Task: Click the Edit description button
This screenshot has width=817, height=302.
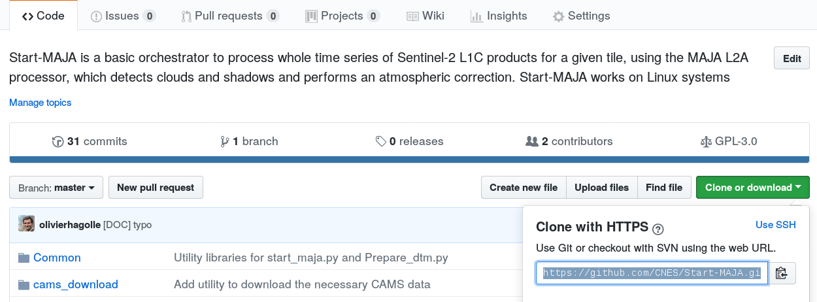Action: click(792, 58)
